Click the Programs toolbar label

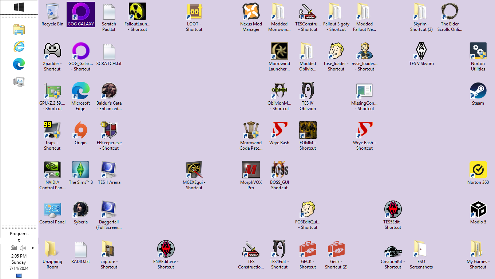pos(19,234)
